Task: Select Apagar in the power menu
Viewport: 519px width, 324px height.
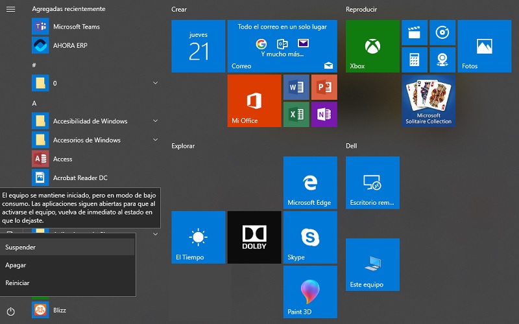Action: pos(67,265)
